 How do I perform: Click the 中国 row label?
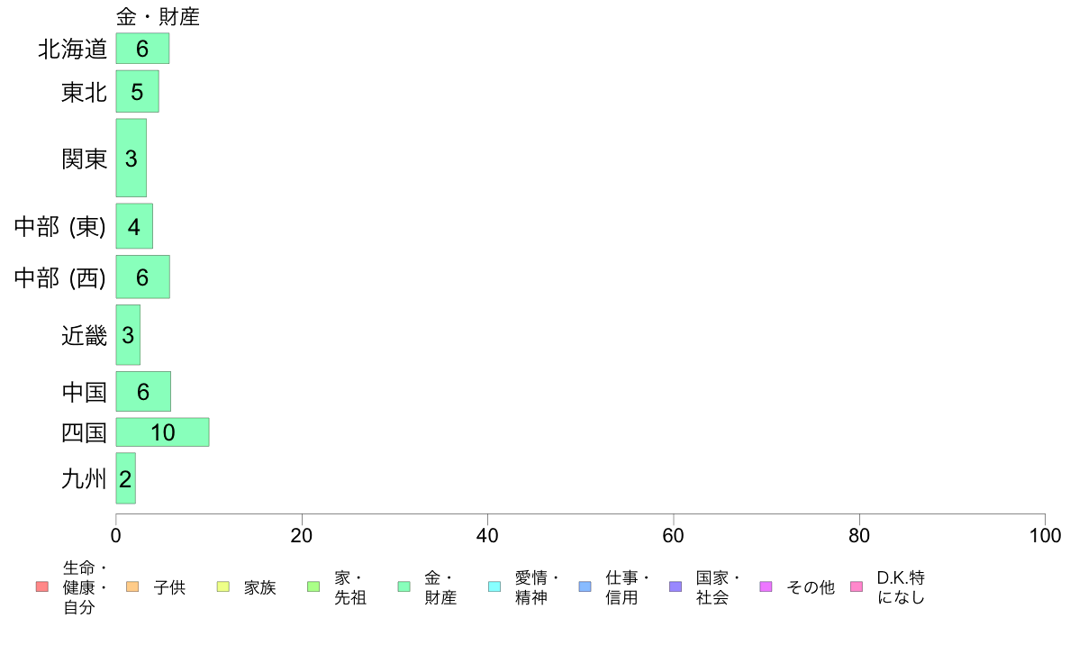(84, 392)
